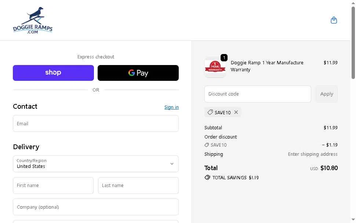Viewport: 356px width, 223px height.
Task: Click the 'Contact' section heading
Action: pos(25,107)
